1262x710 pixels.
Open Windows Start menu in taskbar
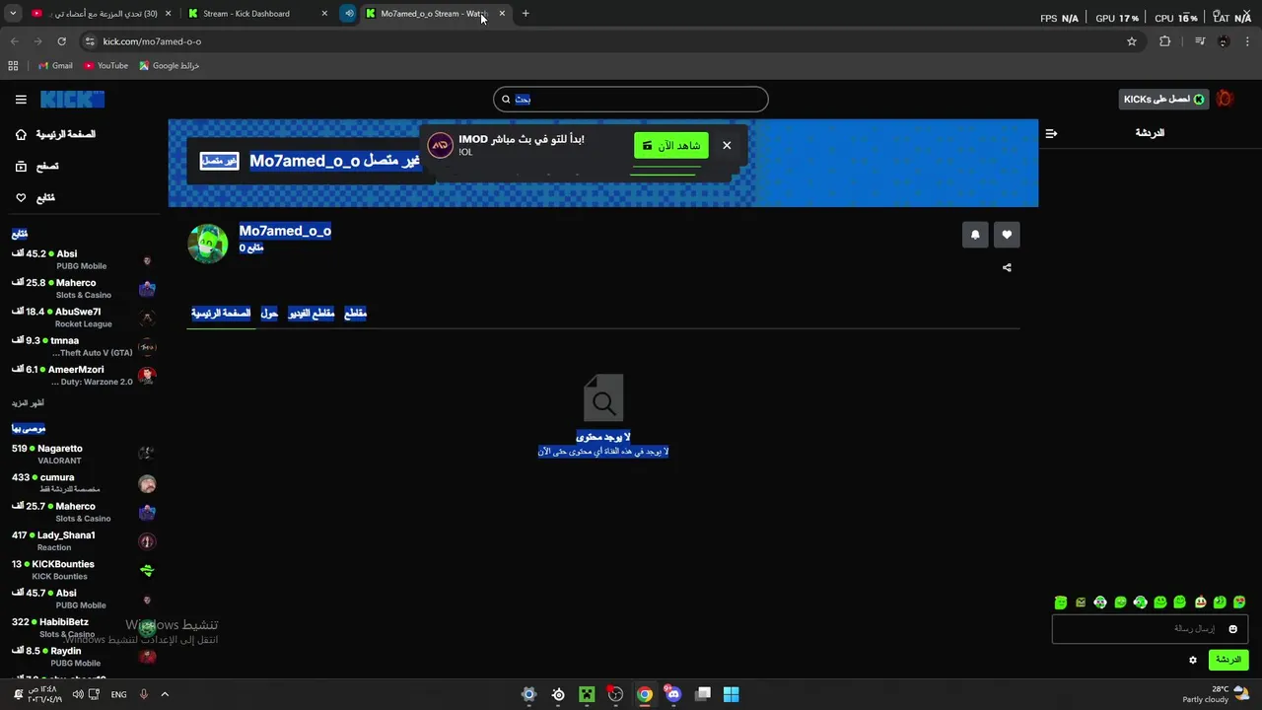[x=732, y=694]
